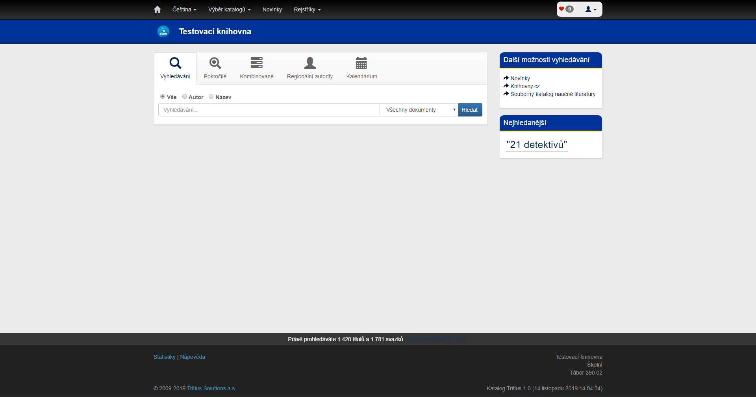
Task: Click the Hledat button
Action: pos(470,110)
